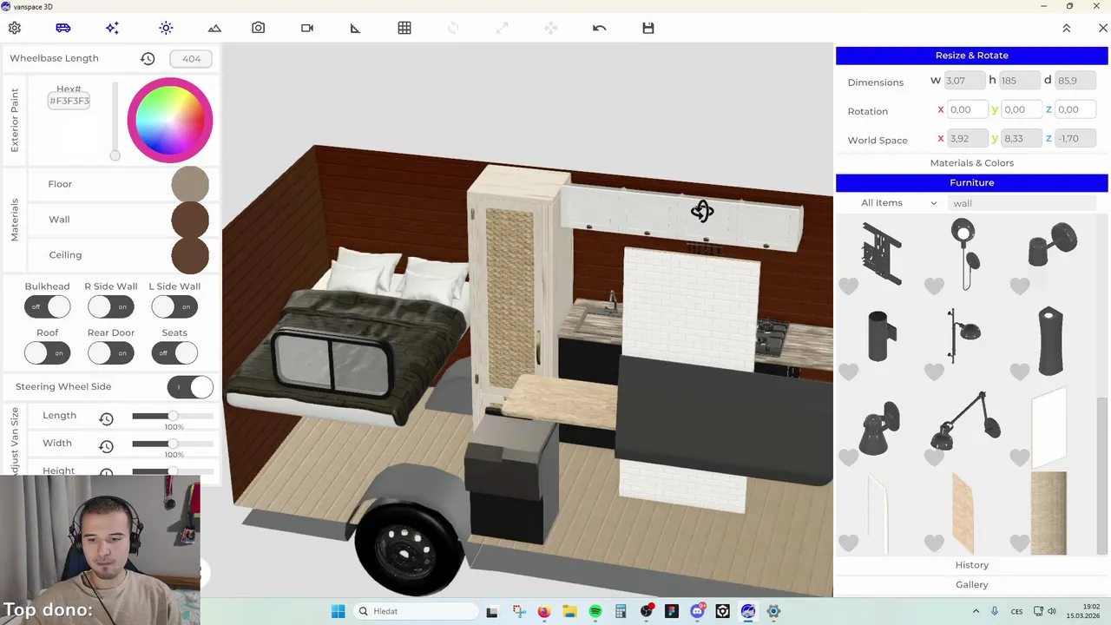
Task: Choose the Ceiling material swatch
Action: click(x=190, y=255)
